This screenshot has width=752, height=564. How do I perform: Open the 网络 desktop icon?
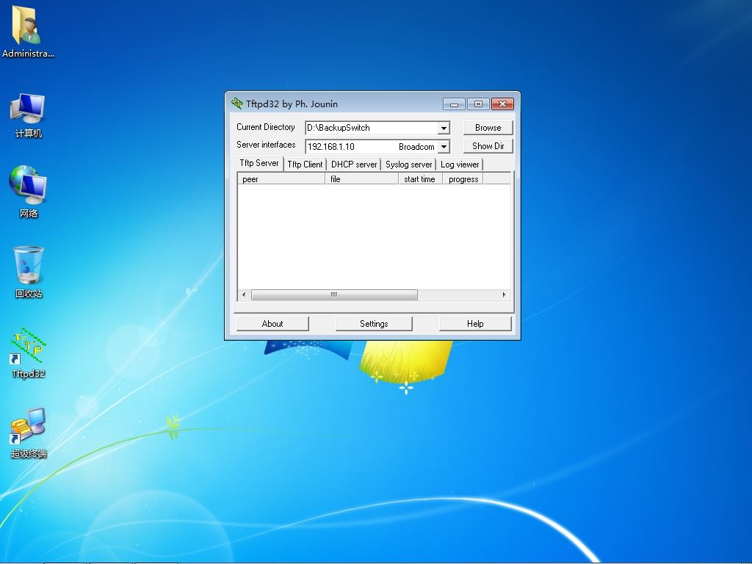click(28, 192)
